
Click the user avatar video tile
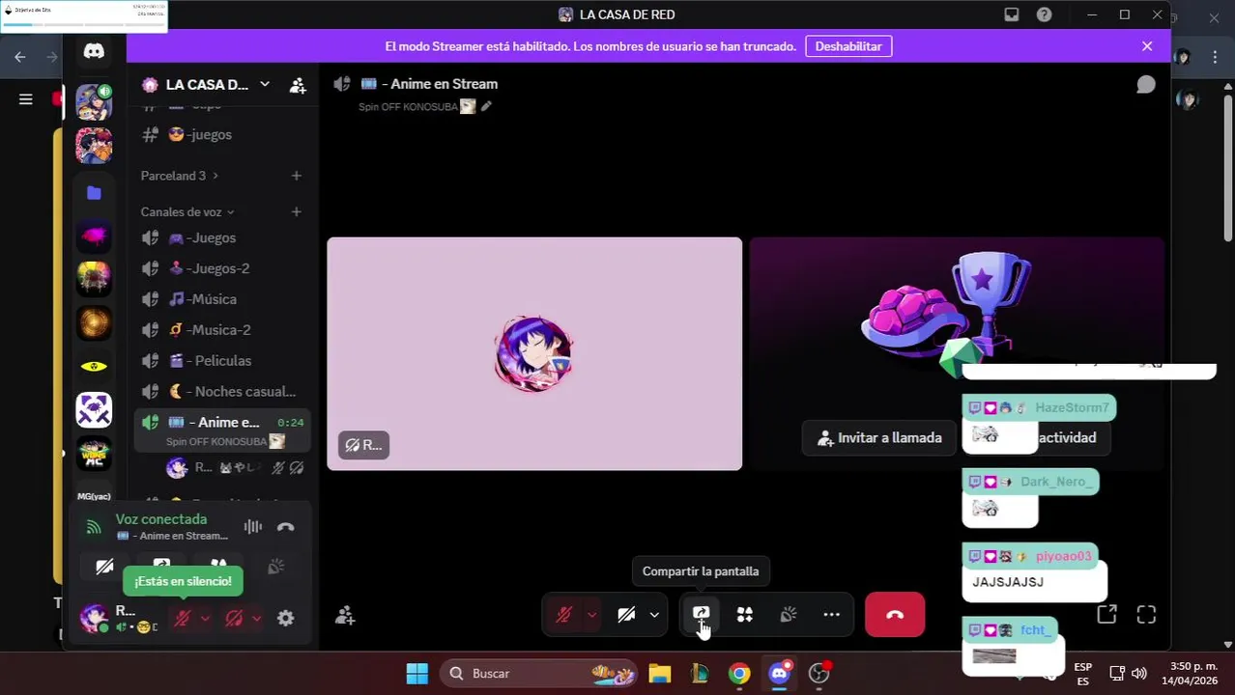[x=534, y=353]
